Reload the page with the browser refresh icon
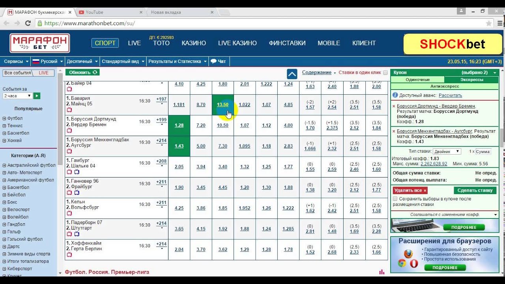The width and height of the screenshot is (505, 284). pyautogui.click(x=28, y=23)
